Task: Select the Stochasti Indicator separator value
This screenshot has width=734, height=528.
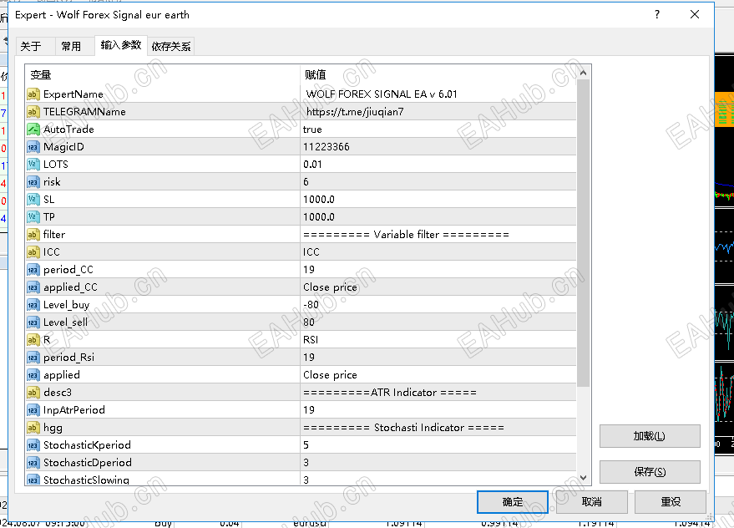Action: point(403,428)
